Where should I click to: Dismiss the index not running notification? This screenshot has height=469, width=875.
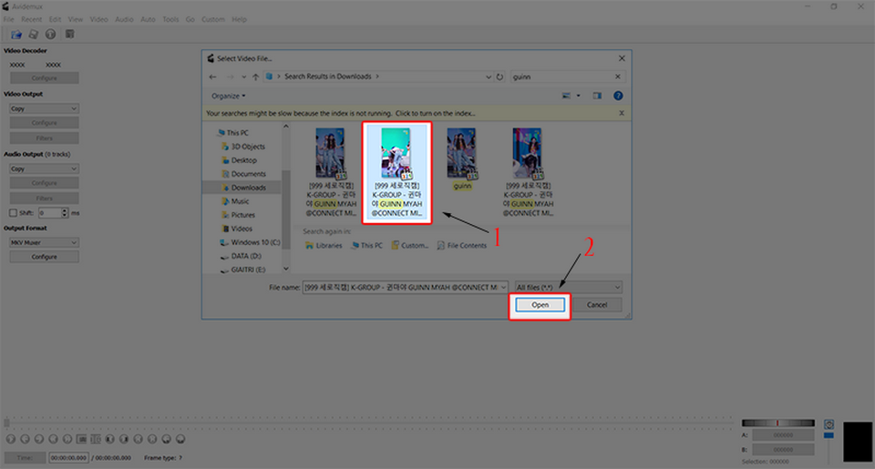tap(622, 113)
